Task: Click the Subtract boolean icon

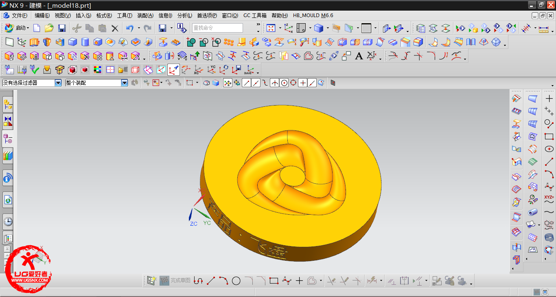Action: coord(204,42)
